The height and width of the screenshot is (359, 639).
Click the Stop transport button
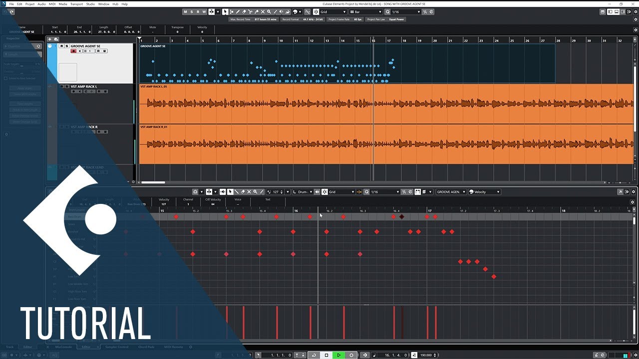(x=326, y=355)
